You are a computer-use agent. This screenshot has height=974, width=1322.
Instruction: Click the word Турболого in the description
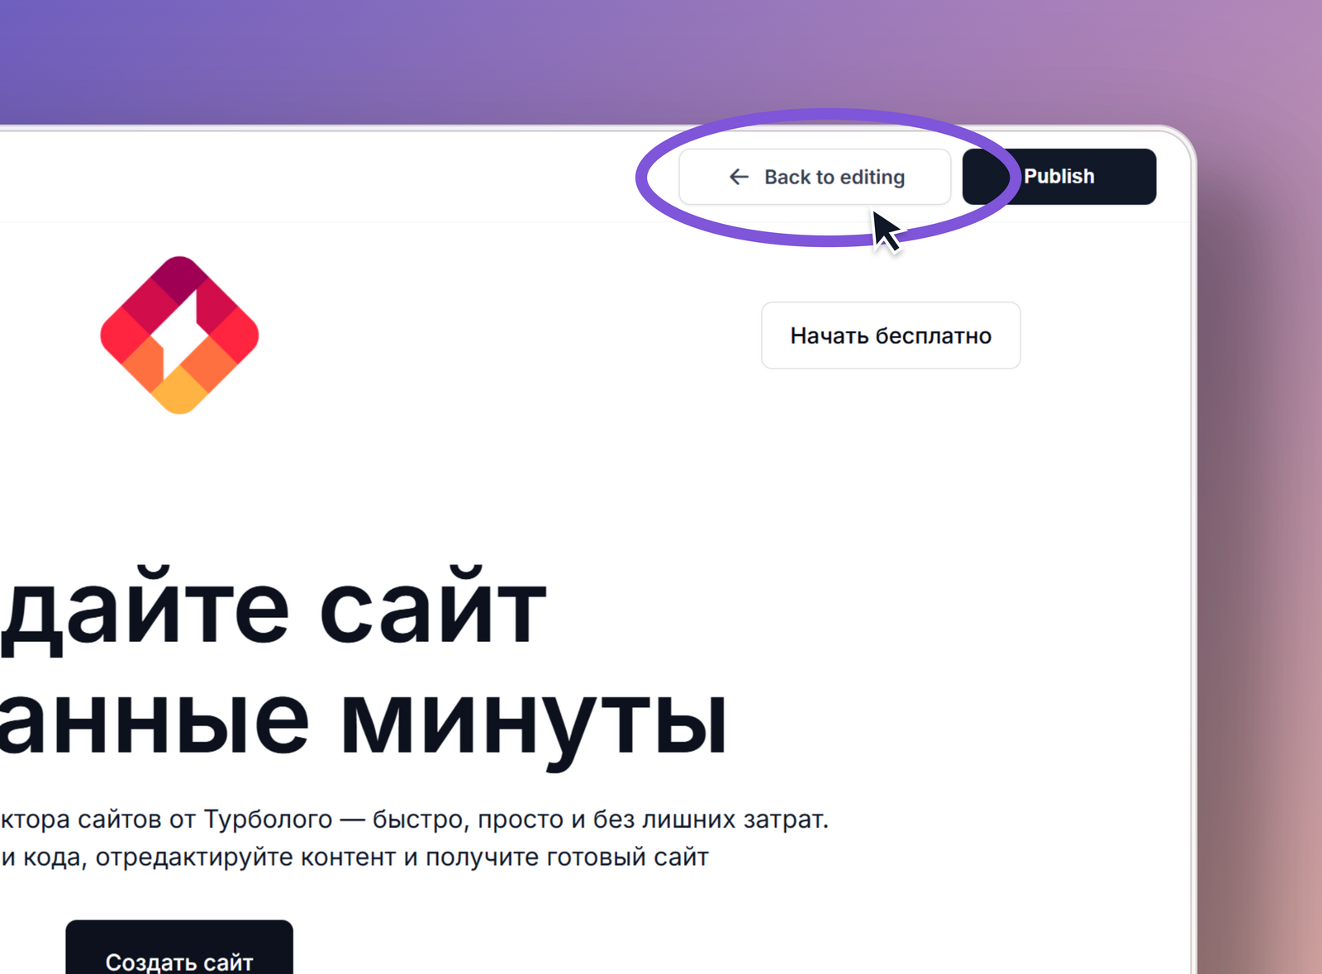(268, 820)
